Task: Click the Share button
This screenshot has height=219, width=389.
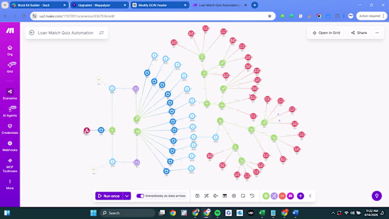Action: click(x=359, y=33)
